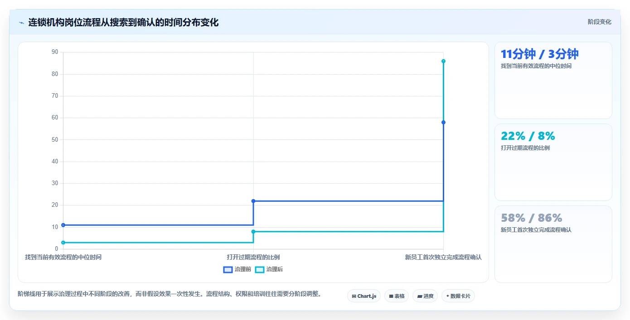Screen dimensions: 630x320
Task: Click the 治理后 data point at value 3
Action: (63, 243)
